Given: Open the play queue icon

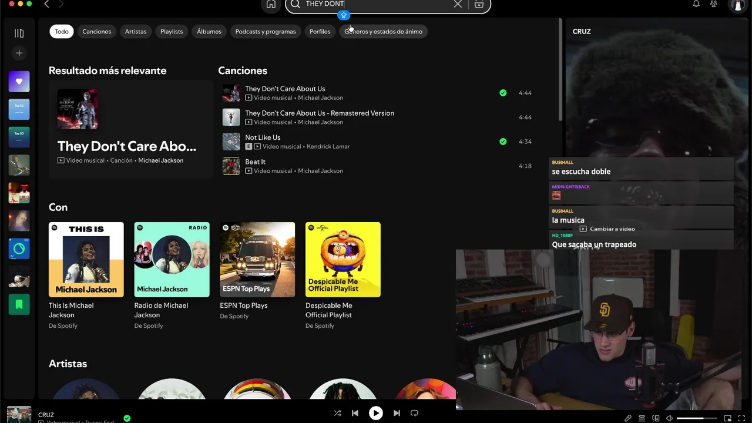Looking at the screenshot, I should click(642, 418).
